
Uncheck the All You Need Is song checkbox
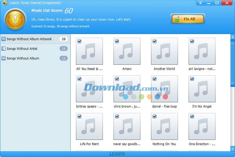80,41
